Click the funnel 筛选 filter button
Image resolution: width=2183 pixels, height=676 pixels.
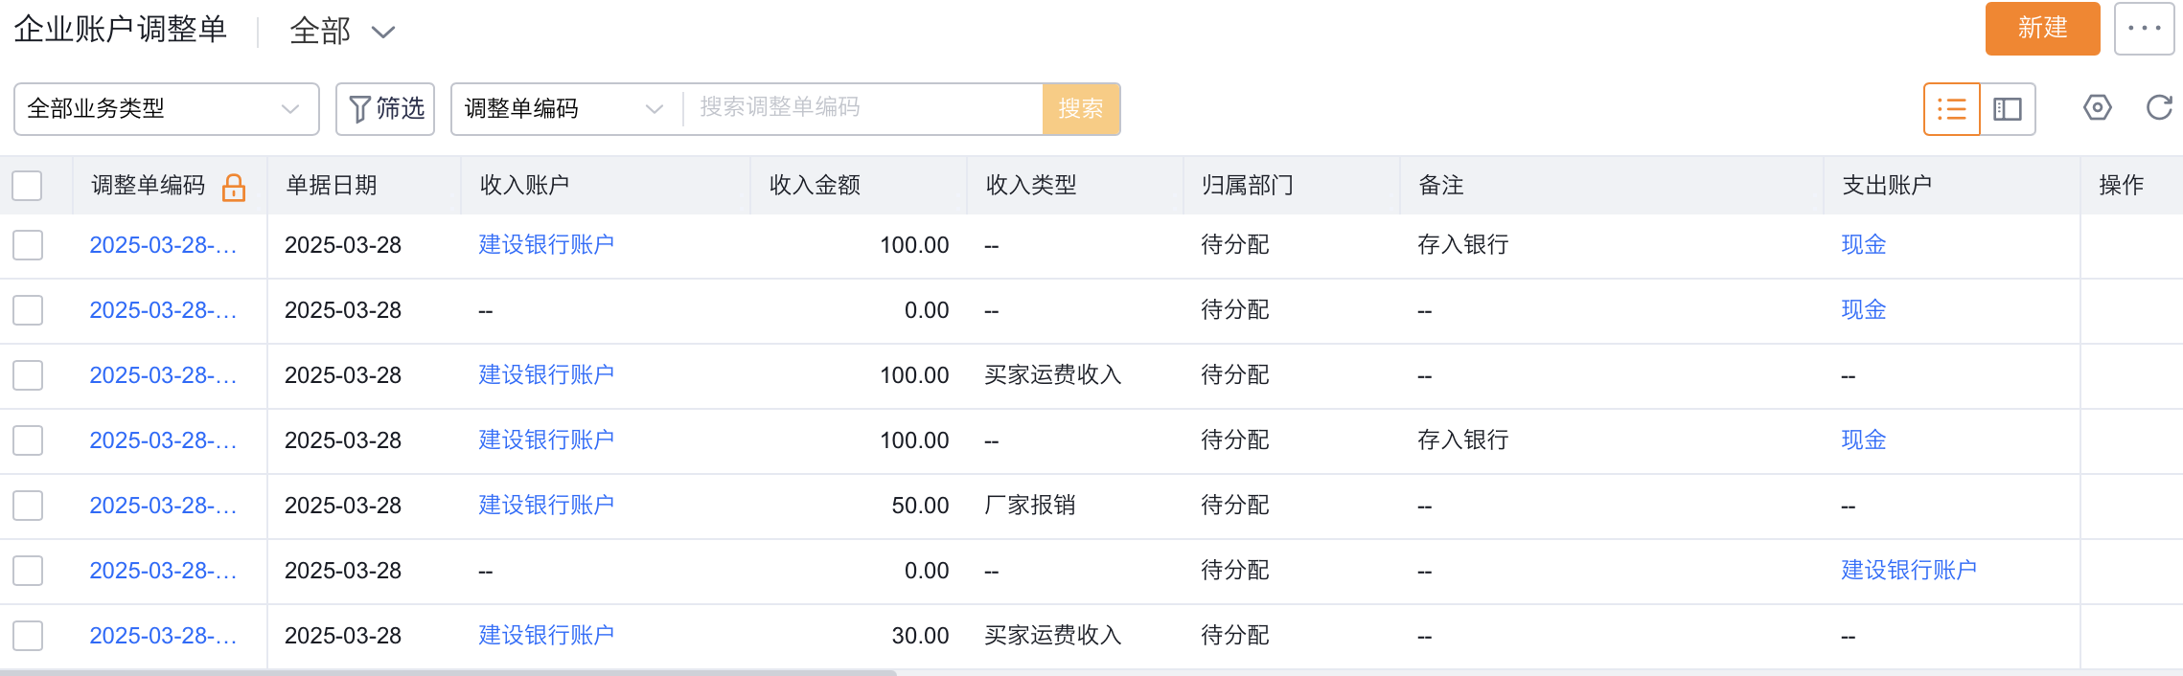[x=385, y=109]
